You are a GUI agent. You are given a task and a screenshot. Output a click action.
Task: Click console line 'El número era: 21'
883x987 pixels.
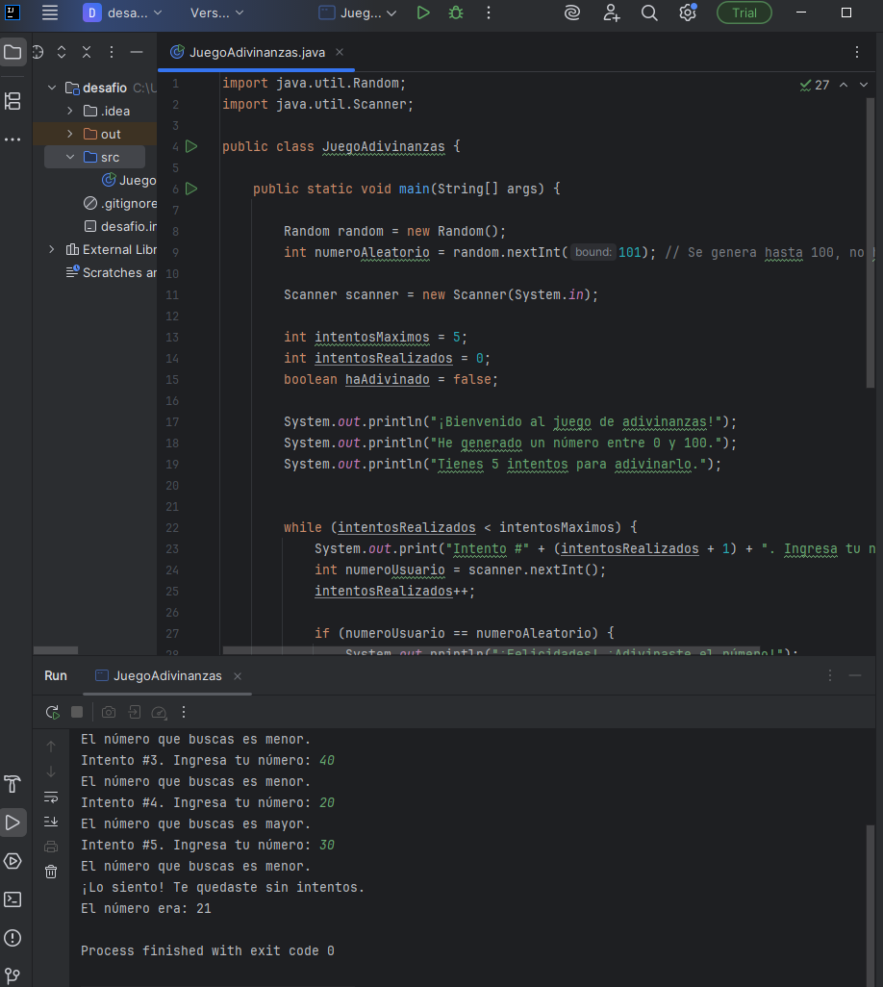[x=146, y=908]
